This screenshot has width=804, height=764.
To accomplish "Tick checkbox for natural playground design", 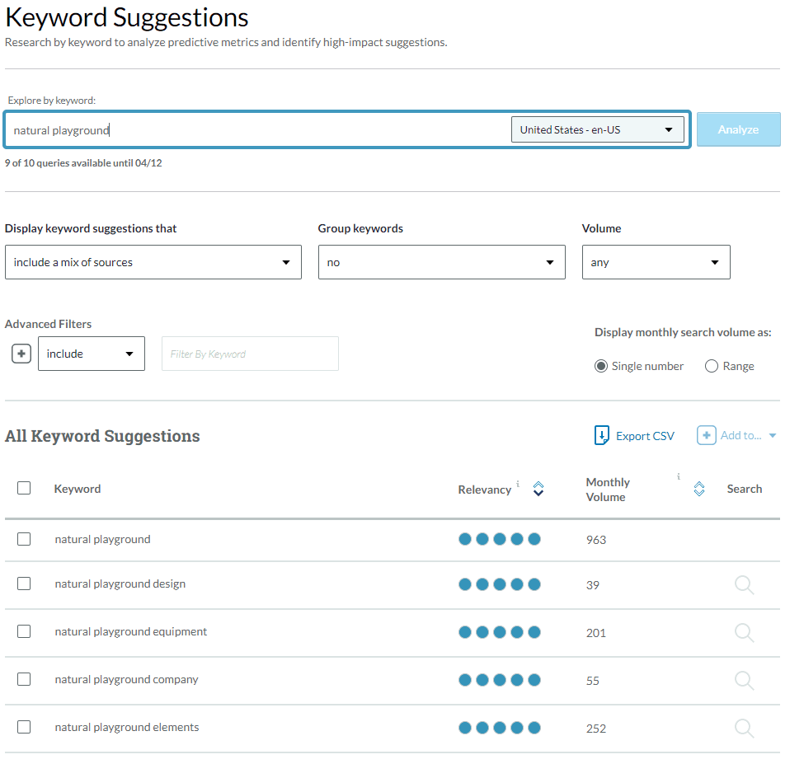I will pyautogui.click(x=24, y=584).
